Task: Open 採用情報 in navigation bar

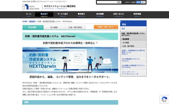Action: point(137,15)
